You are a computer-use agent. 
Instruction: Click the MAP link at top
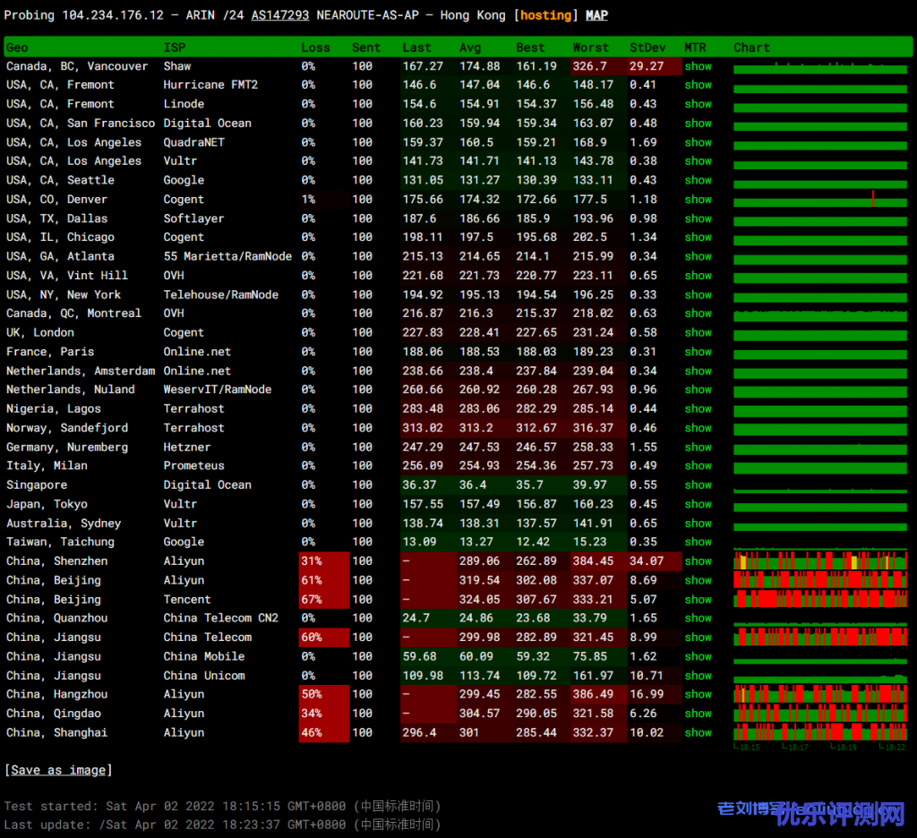click(596, 15)
